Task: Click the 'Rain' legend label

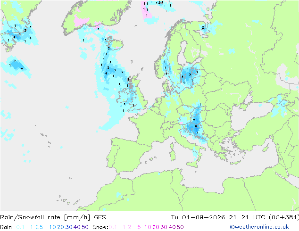Action: (x=6, y=227)
